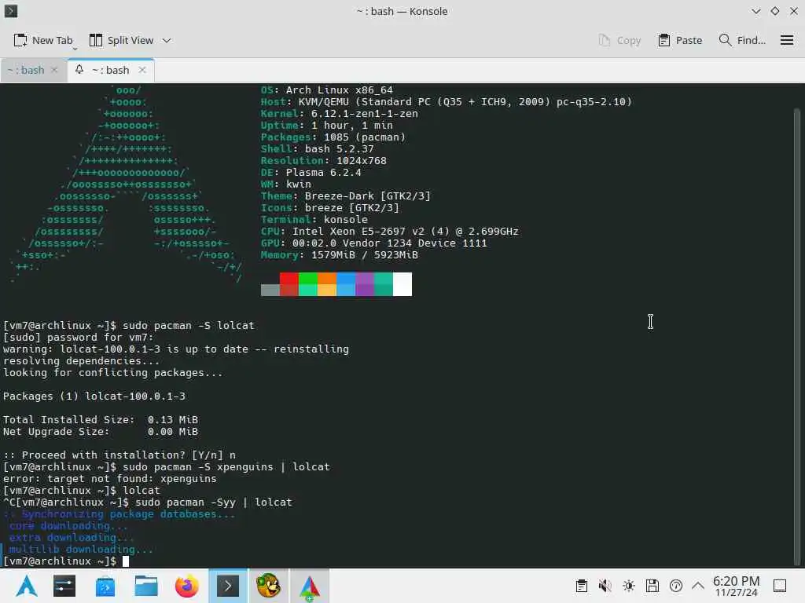Open the Arch application launcher
Viewport: 805px width, 603px height.
point(27,586)
